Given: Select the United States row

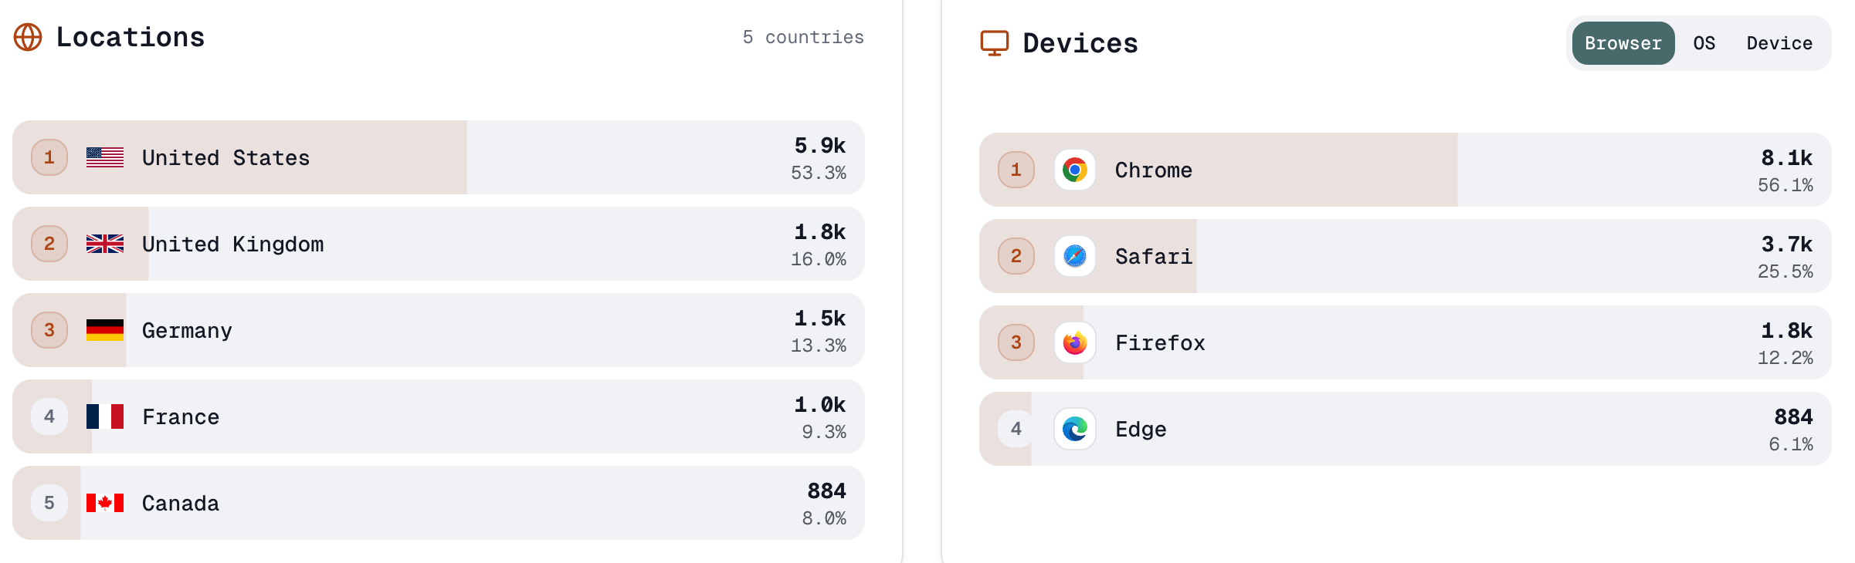Looking at the screenshot, I should (432, 157).
